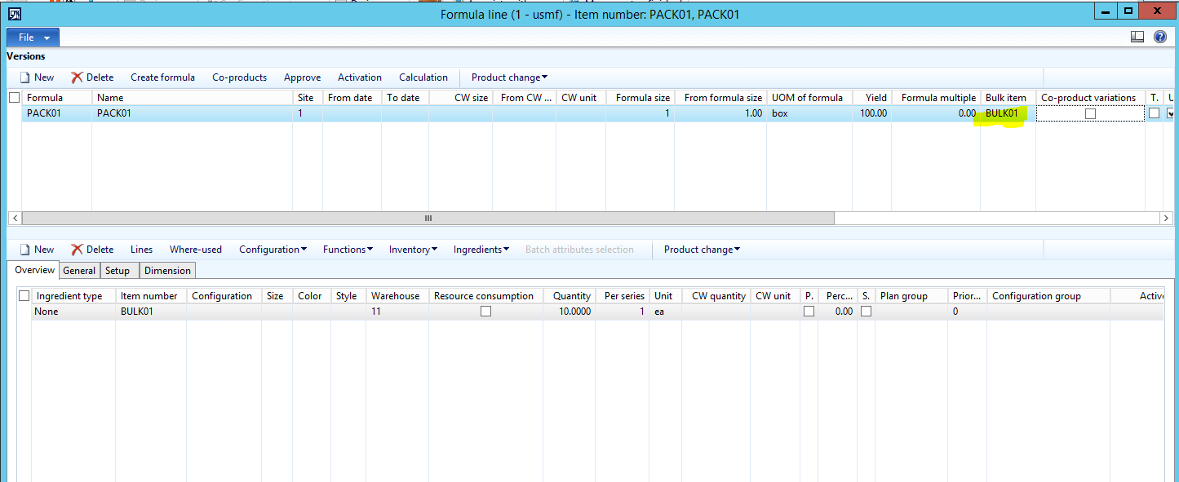Click New icon in Versions toolbar
Viewport: 1179px width, 482px height.
click(x=25, y=77)
